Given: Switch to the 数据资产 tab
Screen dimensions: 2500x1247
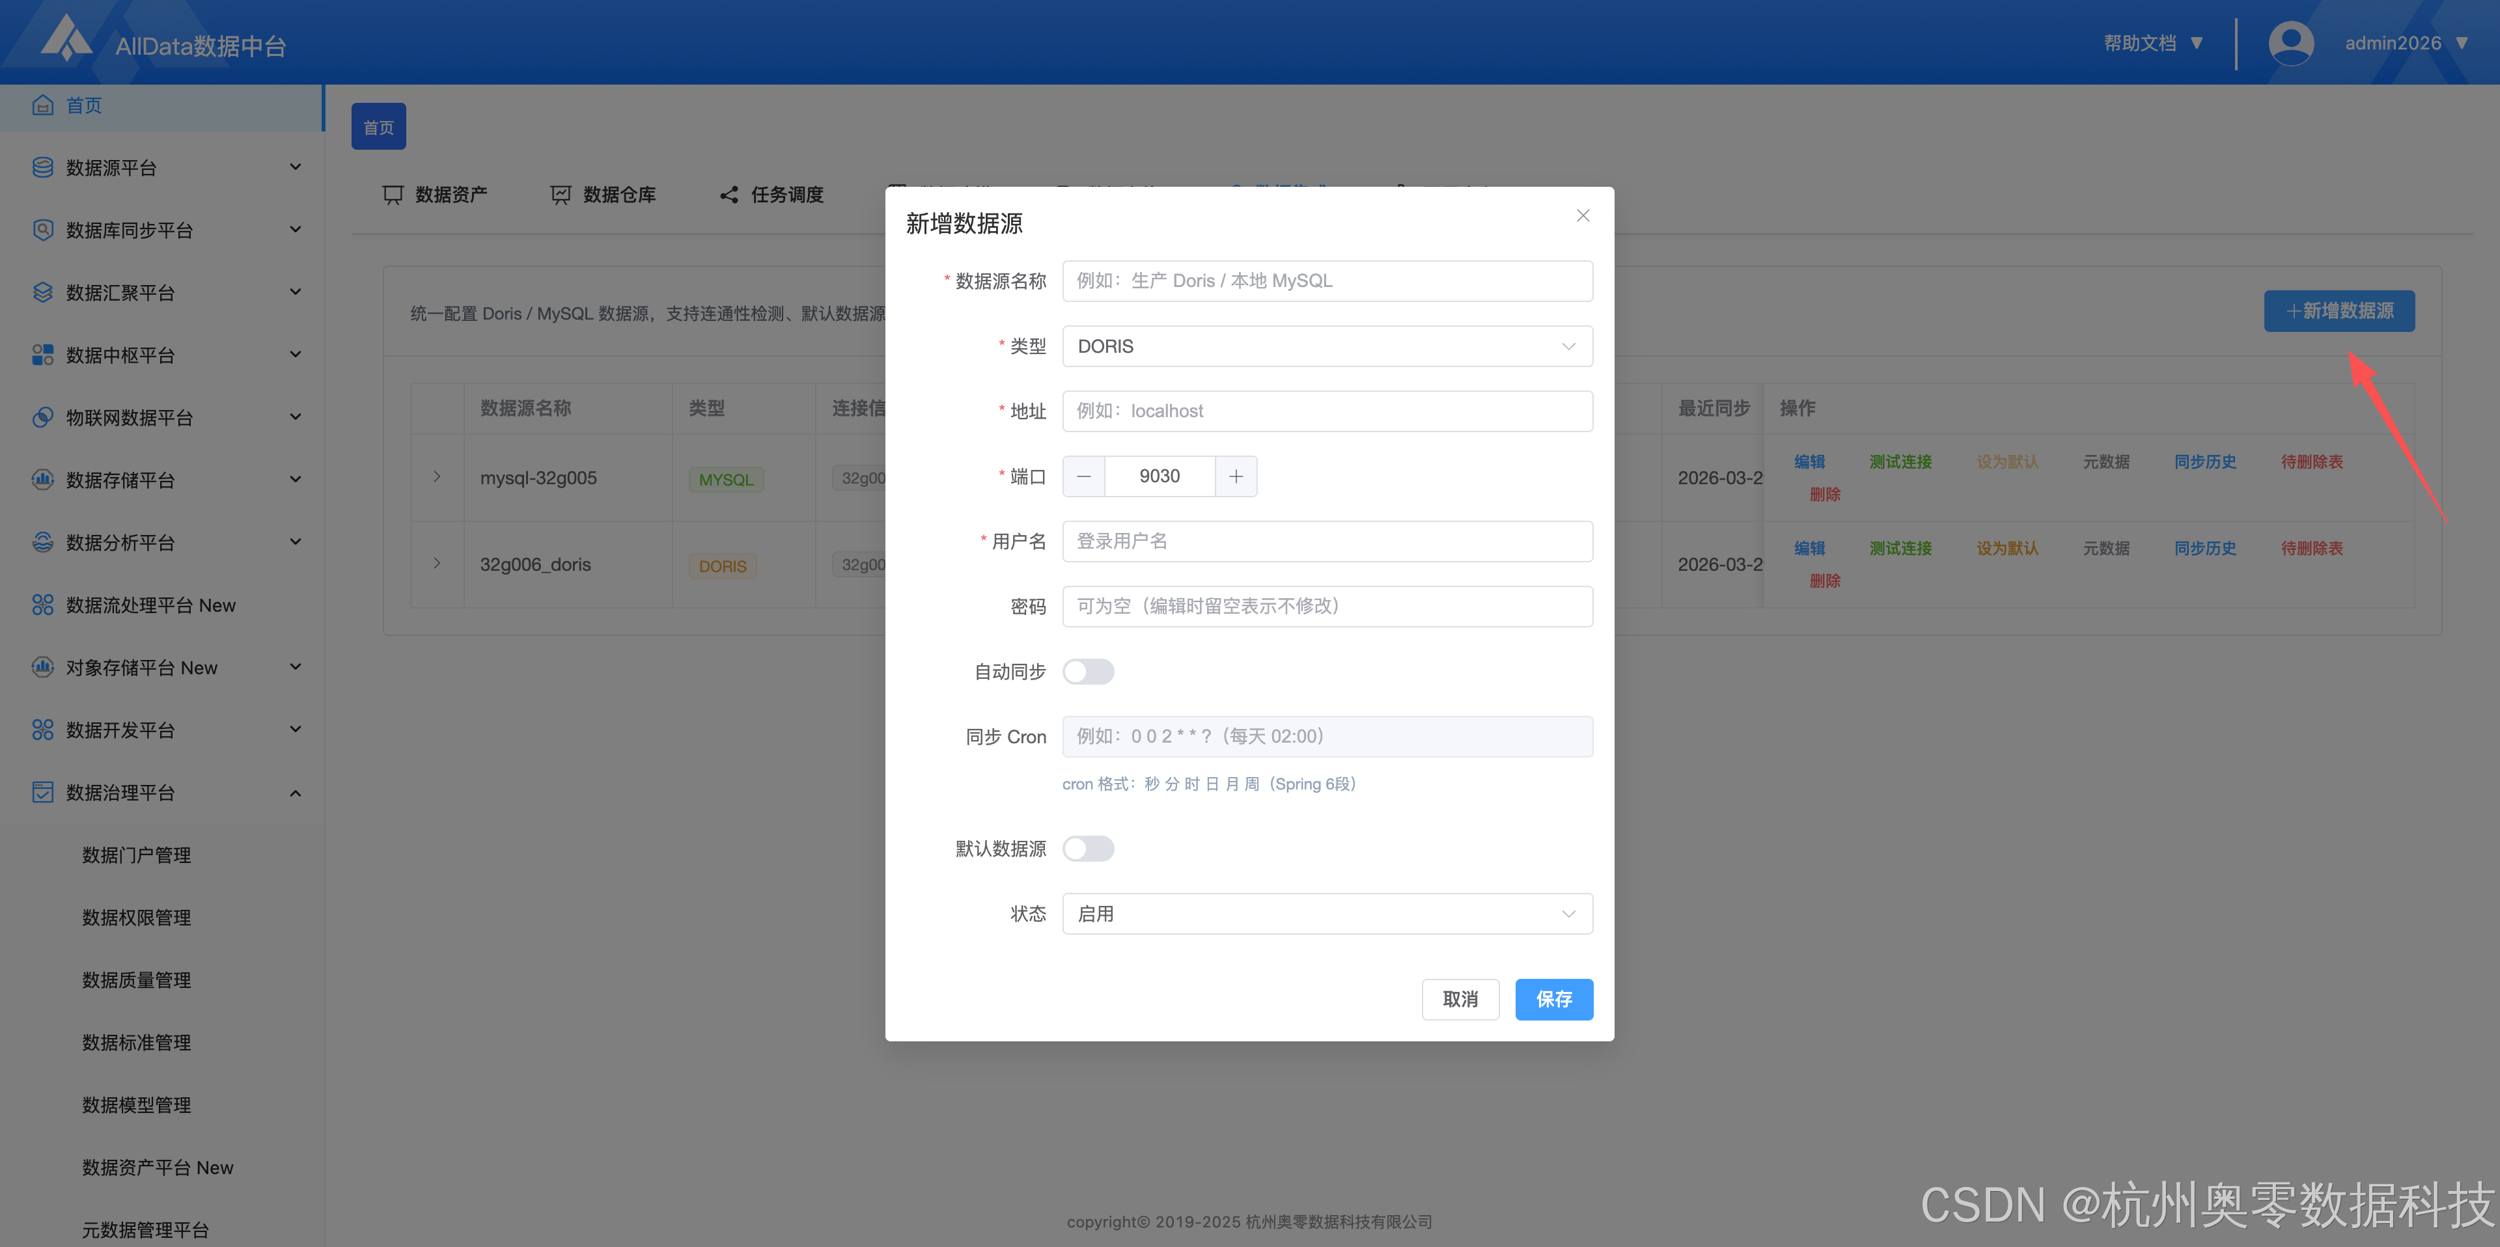Looking at the screenshot, I should (x=436, y=195).
